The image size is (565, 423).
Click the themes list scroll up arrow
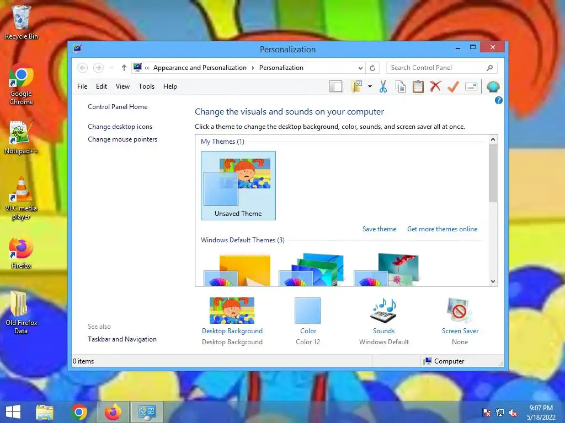pos(493,139)
